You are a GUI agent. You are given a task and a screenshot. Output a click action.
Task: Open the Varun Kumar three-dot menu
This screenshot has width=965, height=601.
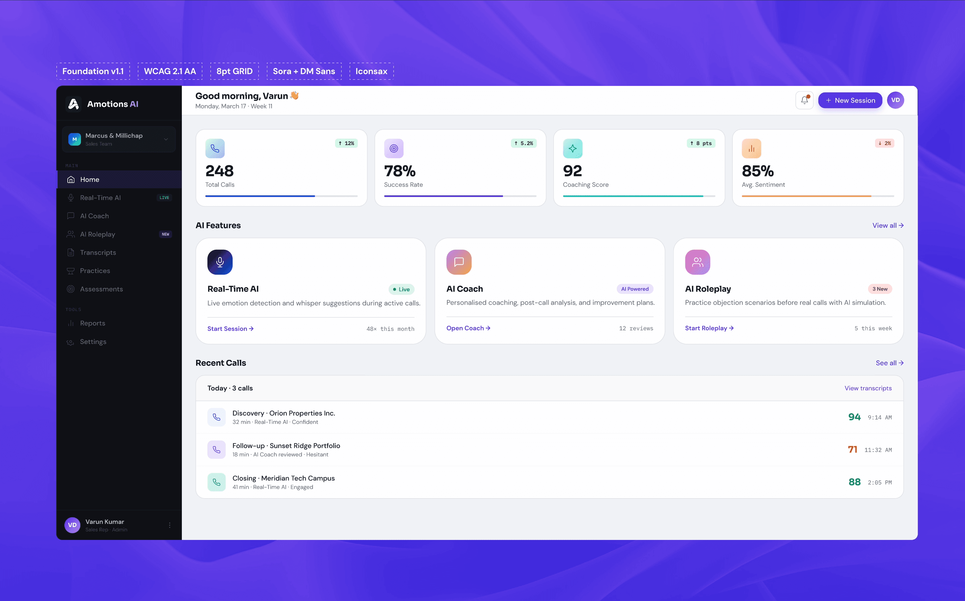point(169,525)
